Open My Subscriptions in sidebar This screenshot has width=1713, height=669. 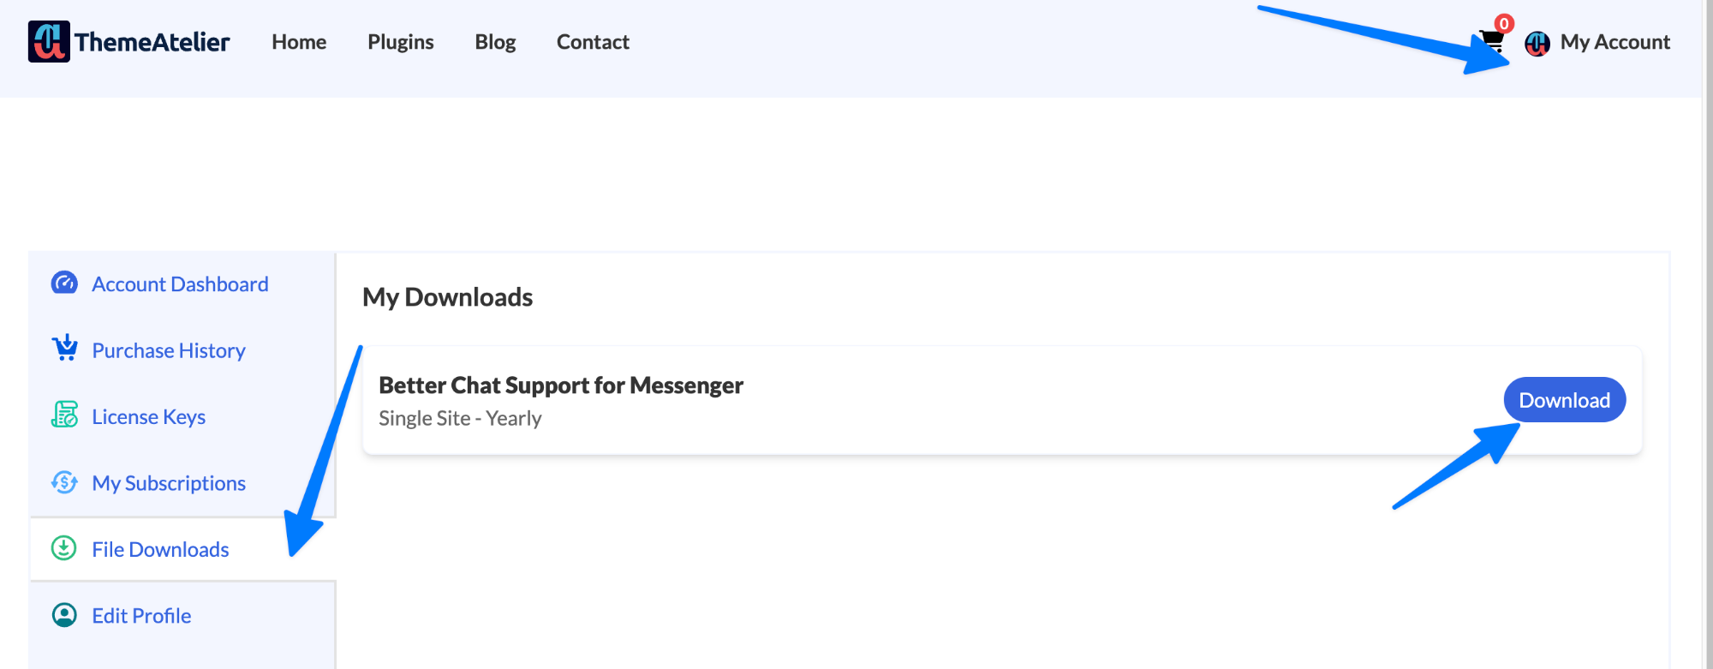(x=169, y=483)
